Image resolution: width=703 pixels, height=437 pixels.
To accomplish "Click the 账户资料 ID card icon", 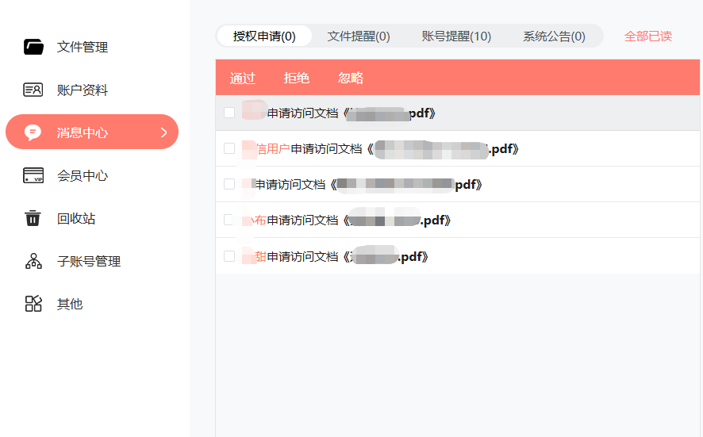I will (x=33, y=90).
